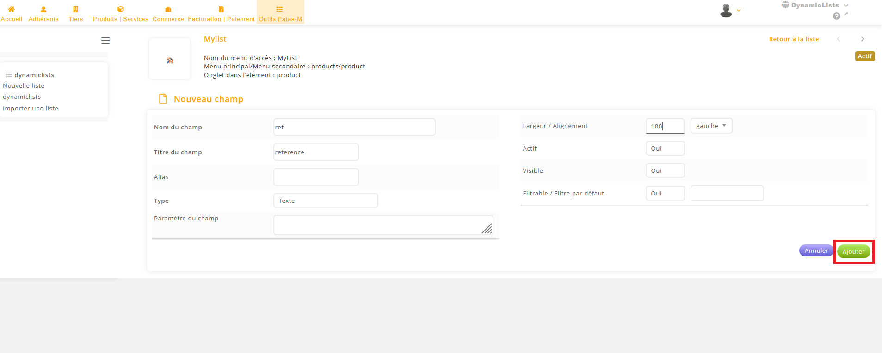Toggle the Actif Oui selector

(665, 148)
